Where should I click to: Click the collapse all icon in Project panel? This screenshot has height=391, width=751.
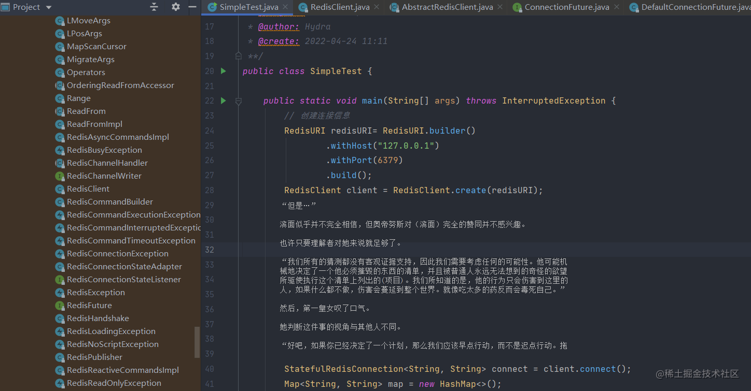[154, 7]
